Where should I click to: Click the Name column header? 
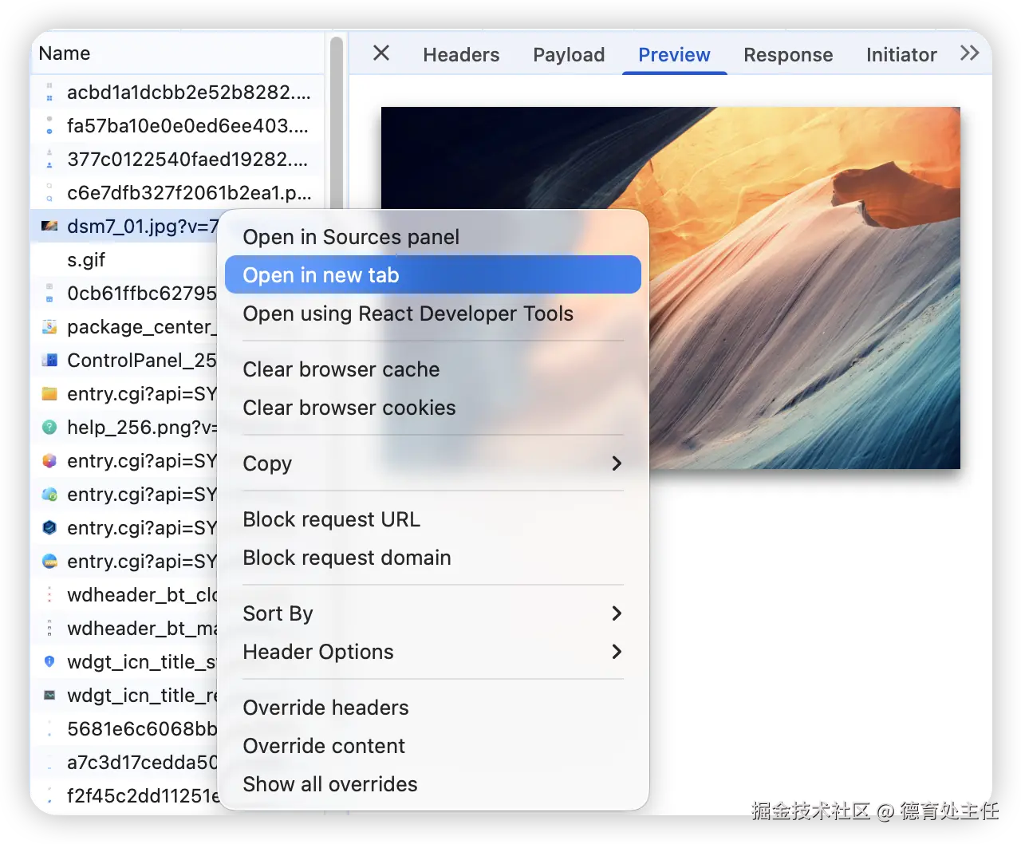point(177,53)
